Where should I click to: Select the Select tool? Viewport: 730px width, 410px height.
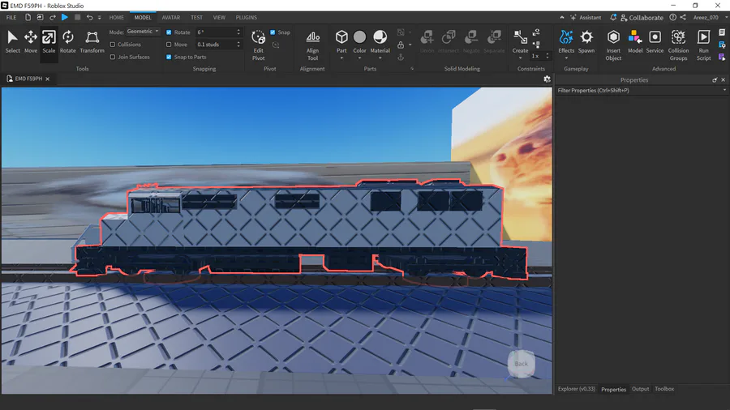tap(12, 42)
